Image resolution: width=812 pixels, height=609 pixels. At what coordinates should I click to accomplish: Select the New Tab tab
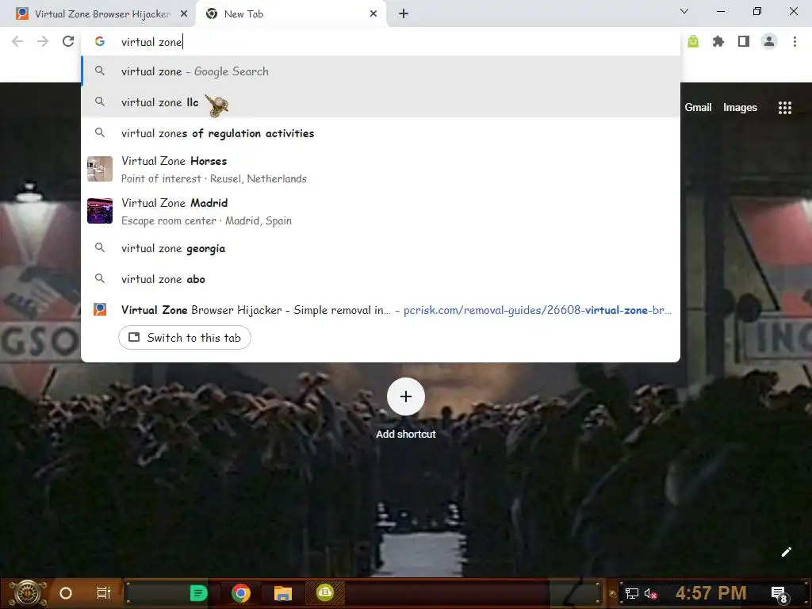290,14
